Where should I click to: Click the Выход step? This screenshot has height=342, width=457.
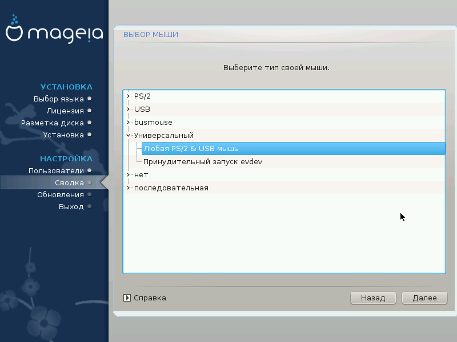(71, 206)
